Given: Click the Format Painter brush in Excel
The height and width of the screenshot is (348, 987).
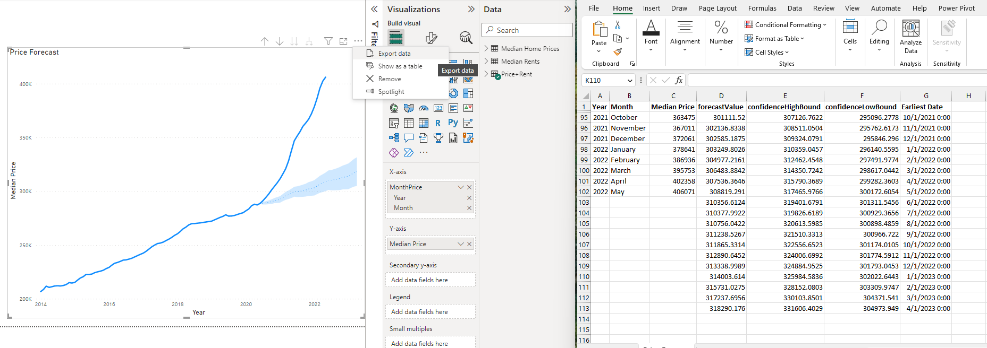Looking at the screenshot, I should (x=618, y=51).
